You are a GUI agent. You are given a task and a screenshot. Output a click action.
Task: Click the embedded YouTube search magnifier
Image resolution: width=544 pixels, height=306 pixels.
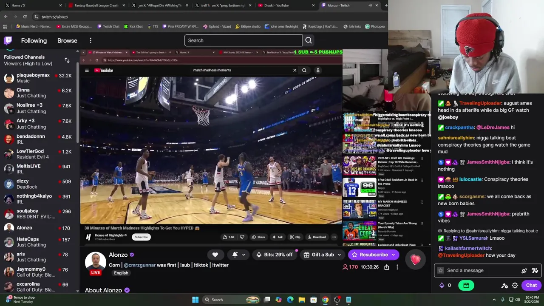click(x=304, y=71)
